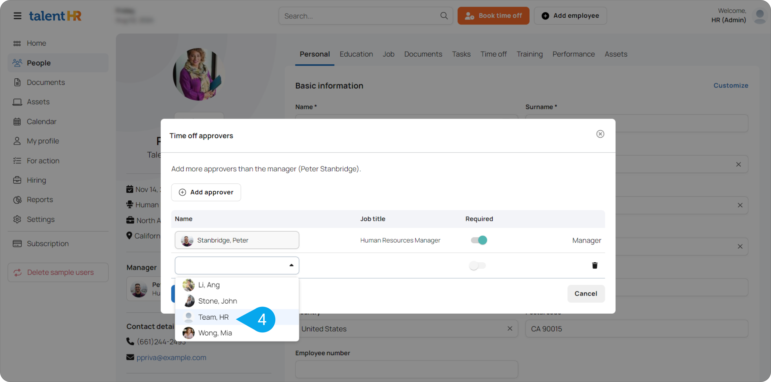
Task: Click the phone icon in contact details
Action: [x=130, y=341]
